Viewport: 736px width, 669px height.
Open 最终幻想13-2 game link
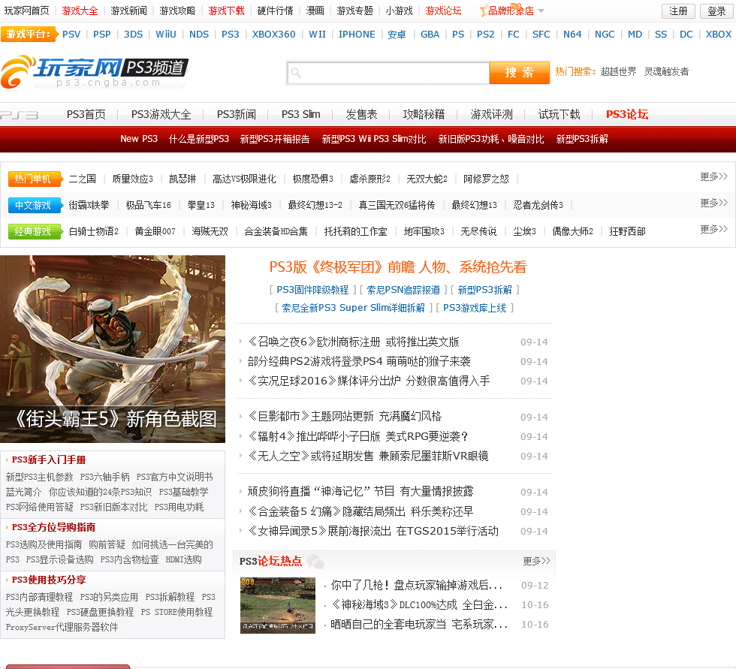[315, 205]
